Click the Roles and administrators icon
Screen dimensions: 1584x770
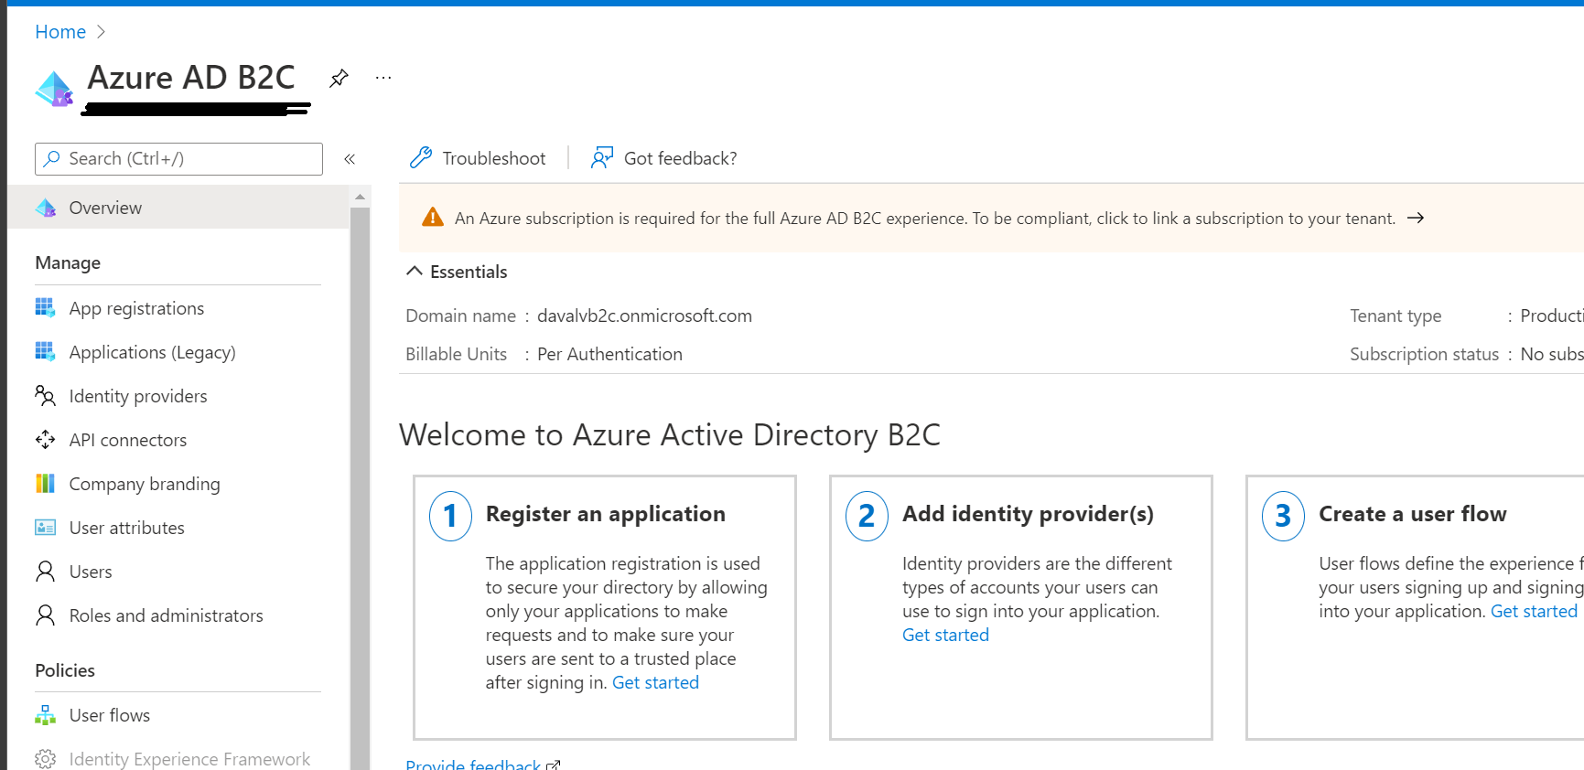45,615
